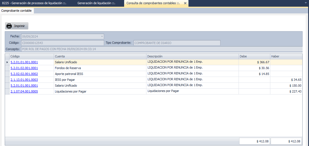The width and height of the screenshot is (309, 146).
Task: Click the Tipo Comprobante field
Action: (177, 43)
